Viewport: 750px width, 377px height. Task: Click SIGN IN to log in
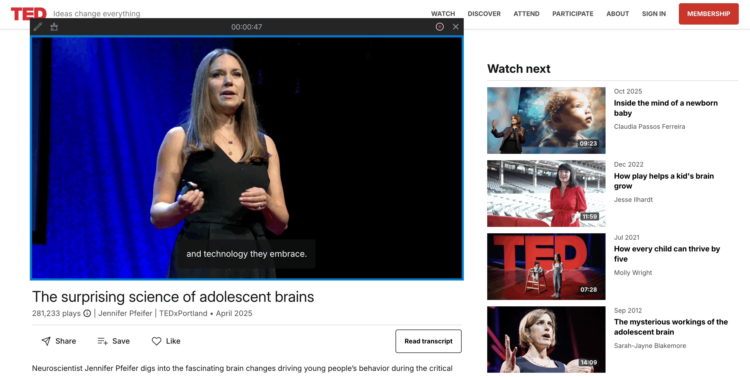tap(654, 13)
